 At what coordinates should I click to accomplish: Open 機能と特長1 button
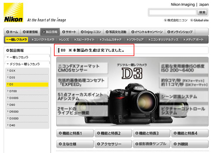tap(75, 133)
